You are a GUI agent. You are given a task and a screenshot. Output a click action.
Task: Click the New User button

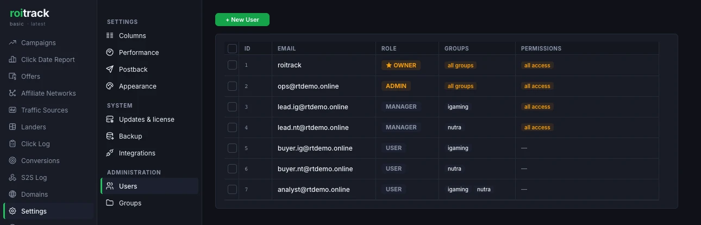click(242, 20)
